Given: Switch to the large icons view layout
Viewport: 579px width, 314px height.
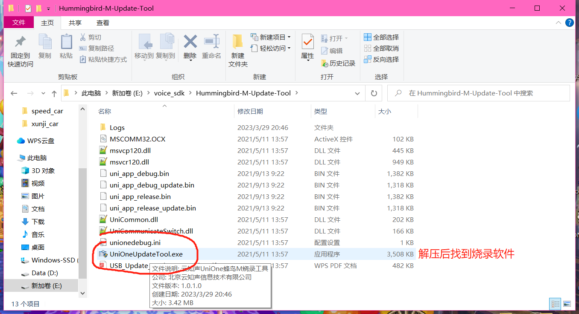Looking at the screenshot, I should pyautogui.click(x=567, y=304).
